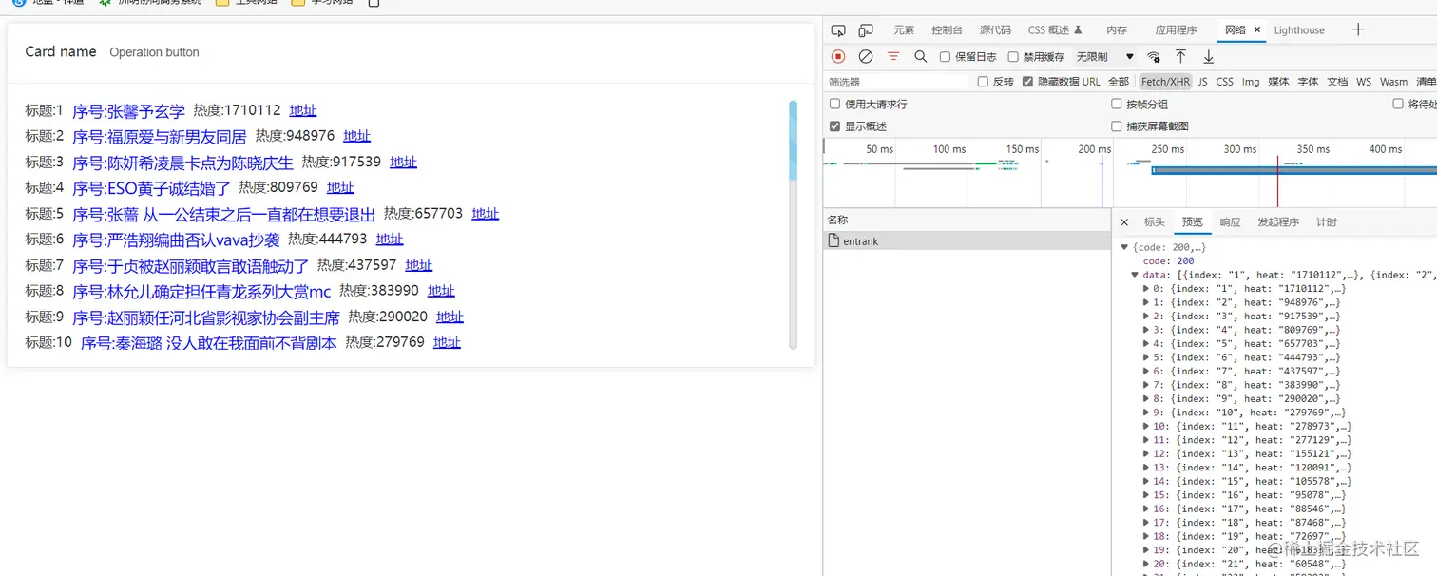Open the CSS 概述 tab

pyautogui.click(x=1055, y=30)
